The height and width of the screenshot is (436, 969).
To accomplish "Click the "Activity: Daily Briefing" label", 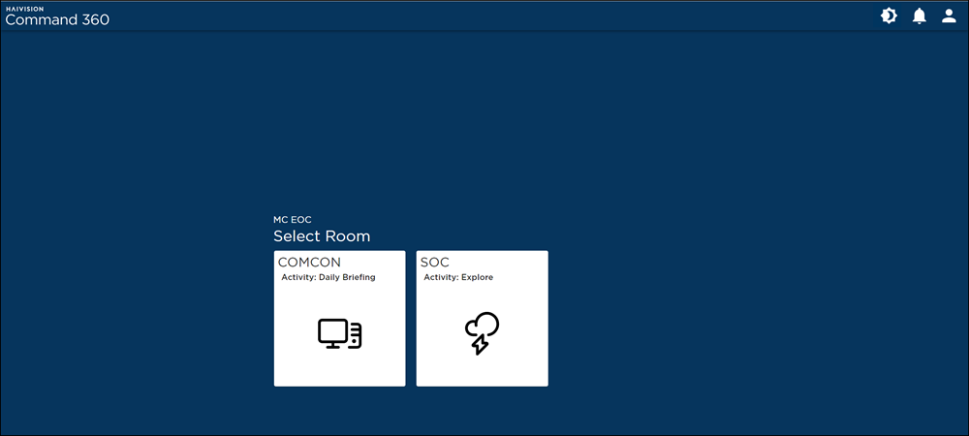I will 328,278.
